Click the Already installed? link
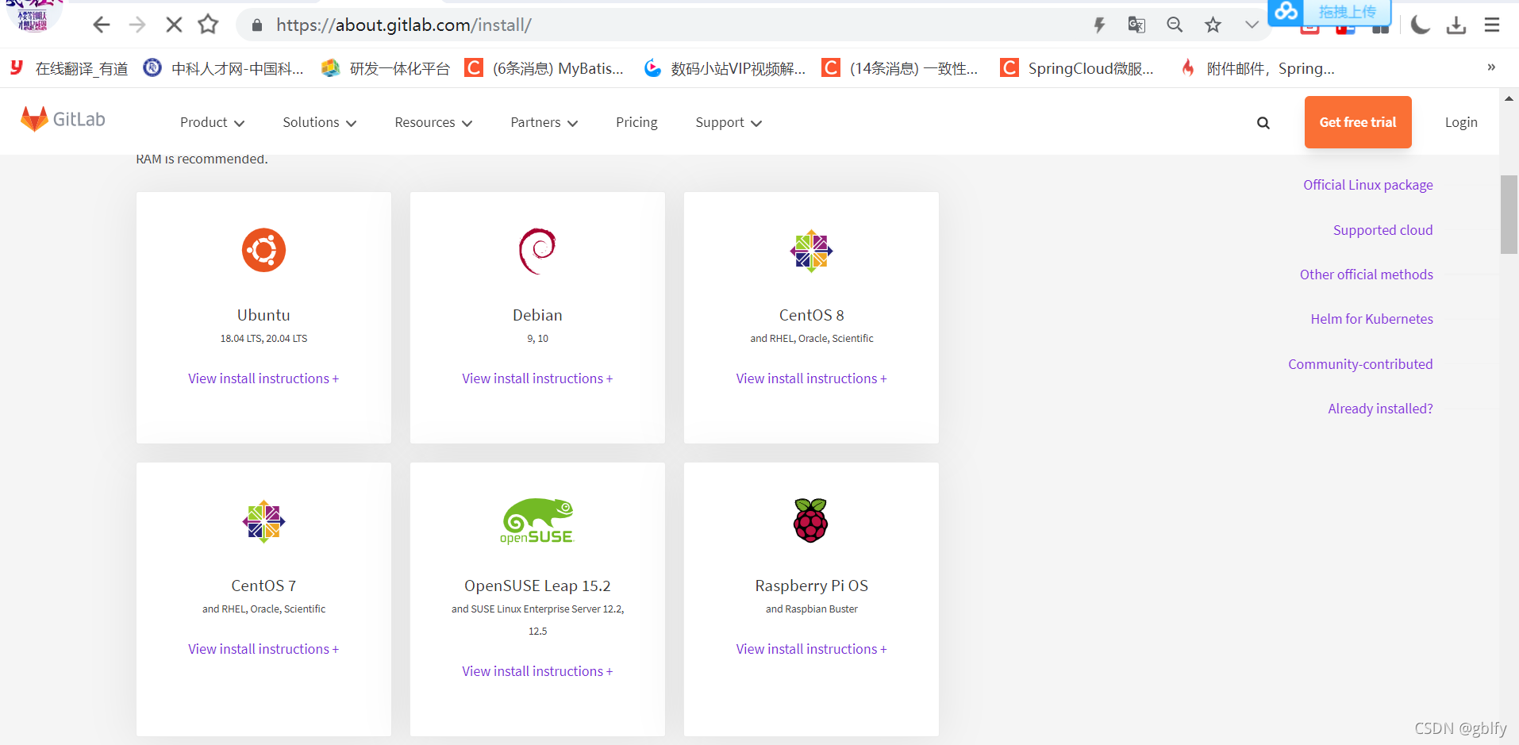 [1381, 409]
